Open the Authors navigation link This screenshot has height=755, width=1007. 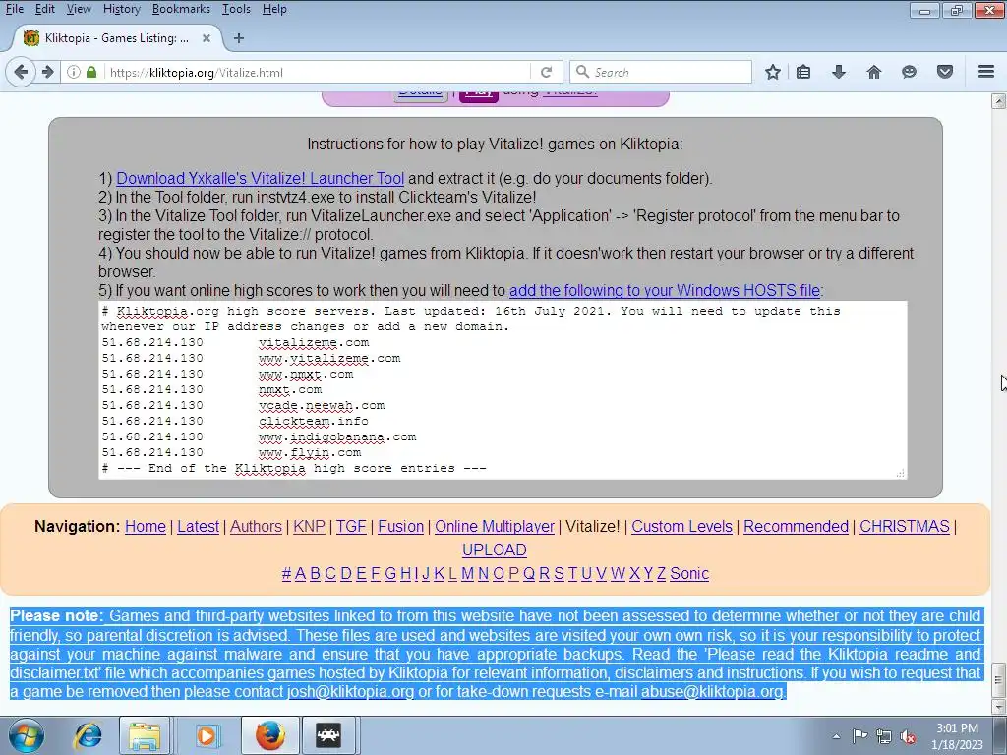(x=256, y=527)
